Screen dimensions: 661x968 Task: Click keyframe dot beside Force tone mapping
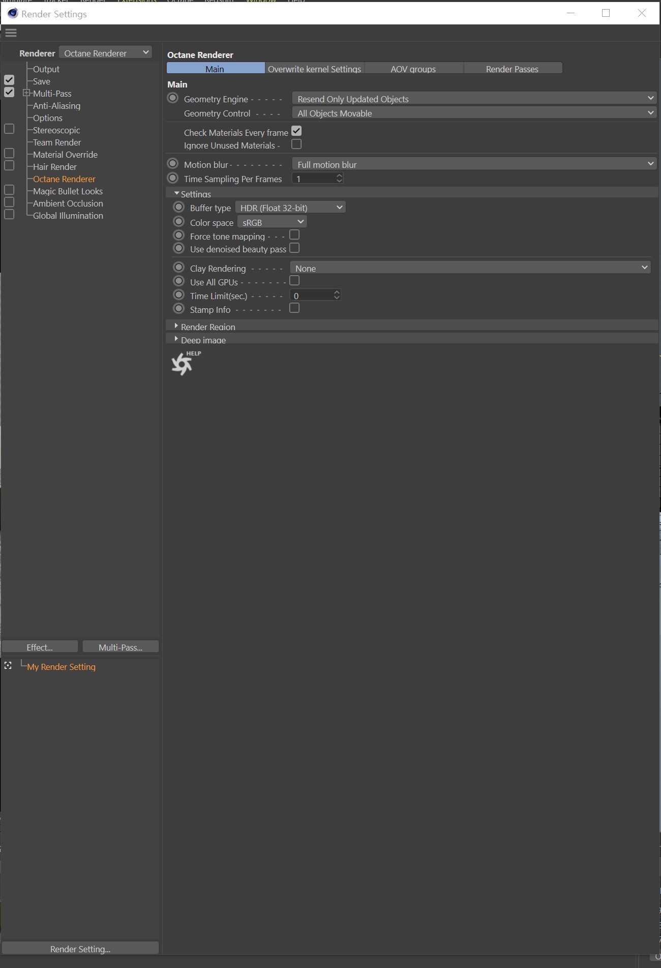(x=179, y=236)
